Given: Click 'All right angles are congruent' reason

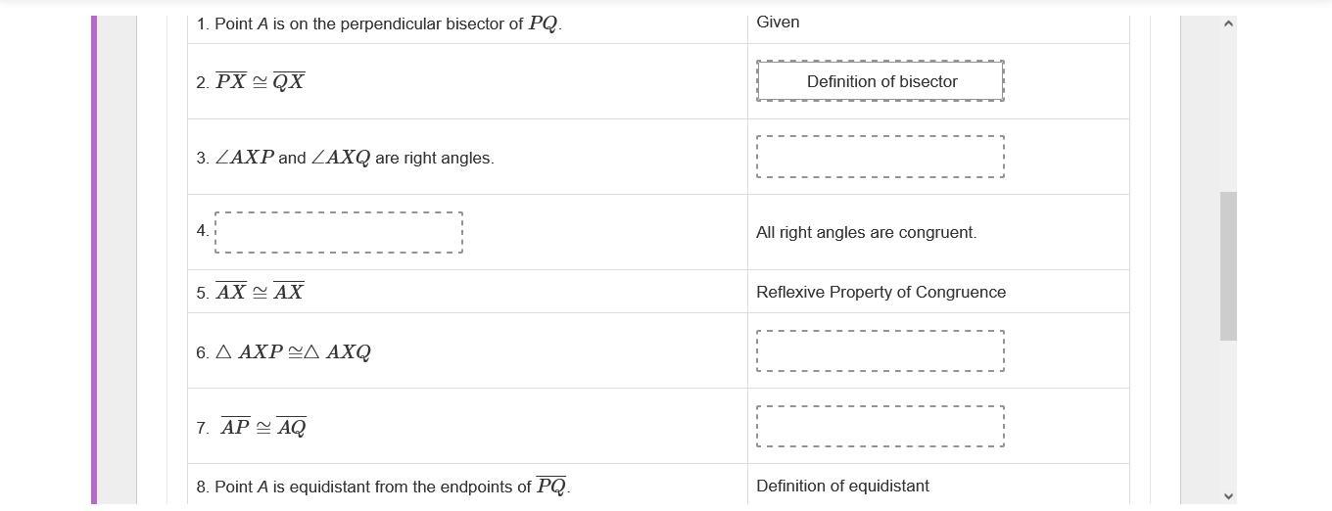Looking at the screenshot, I should pyautogui.click(x=867, y=232).
